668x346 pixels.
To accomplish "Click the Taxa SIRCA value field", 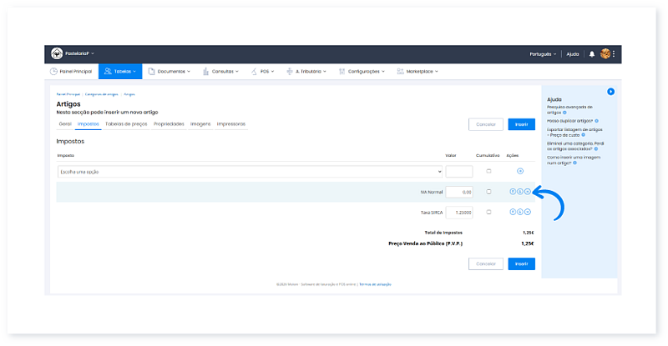I will point(459,213).
